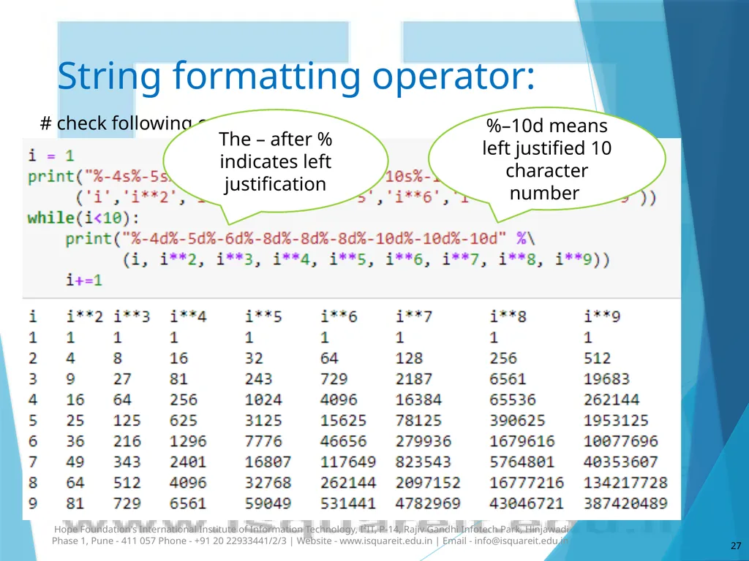Screen dimensions: 749x561
Task: Click the slide number 27
Action: tap(736, 546)
